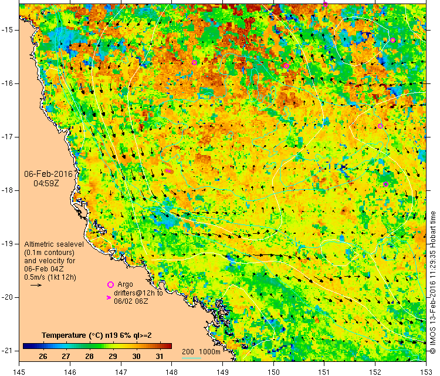The image size is (440, 376).
Task: Click the colorbar tick label '26'
Action: (43, 357)
